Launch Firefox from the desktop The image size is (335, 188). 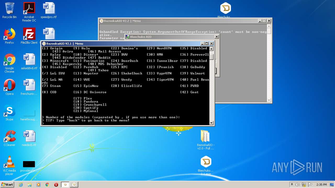click(9, 36)
